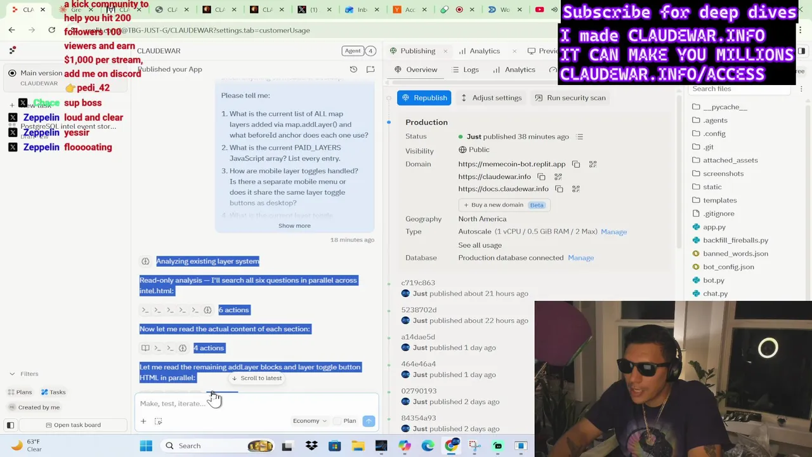Toggle the Plan mode checkbox
This screenshot has width=812, height=457.
[x=337, y=421]
